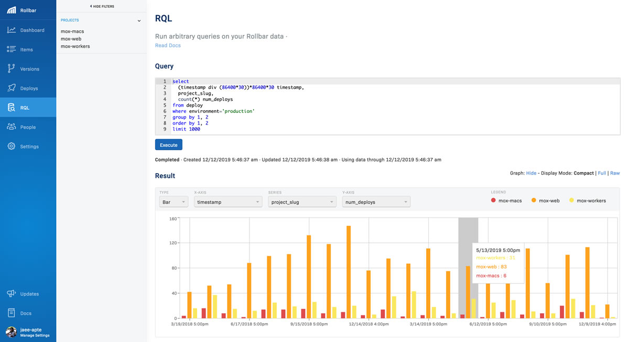Screen dimensions: 629x342
Task: Click the Settings gear icon
Action: click(11, 146)
